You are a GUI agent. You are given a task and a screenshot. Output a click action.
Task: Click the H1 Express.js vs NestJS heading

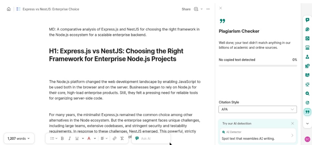[x=116, y=55]
